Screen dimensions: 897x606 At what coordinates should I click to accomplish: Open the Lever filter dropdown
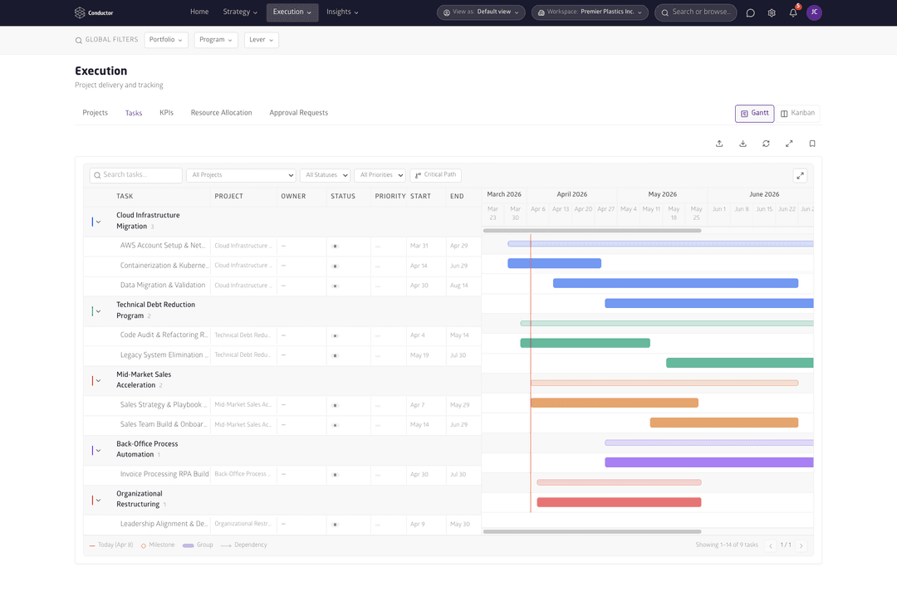click(262, 40)
